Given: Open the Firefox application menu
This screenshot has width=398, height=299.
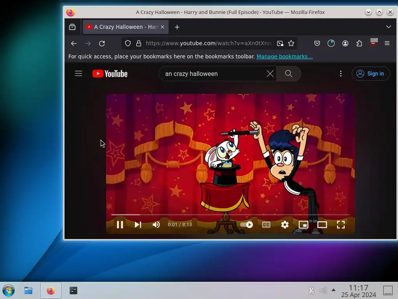Looking at the screenshot, I should pyautogui.click(x=387, y=44).
